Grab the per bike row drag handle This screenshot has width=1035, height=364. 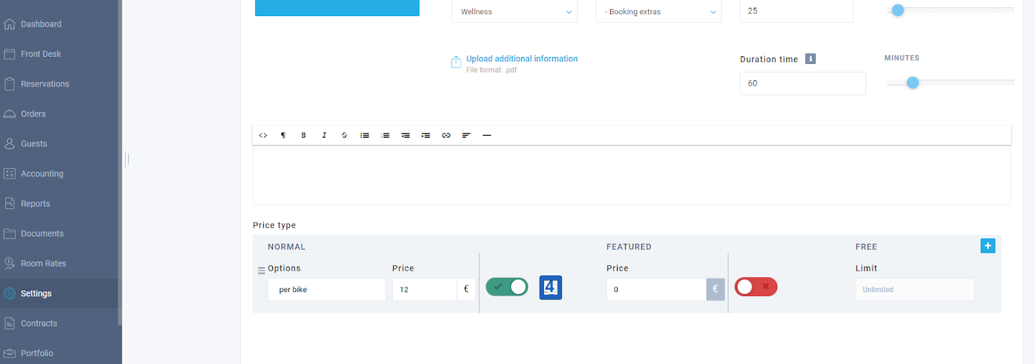click(x=261, y=271)
